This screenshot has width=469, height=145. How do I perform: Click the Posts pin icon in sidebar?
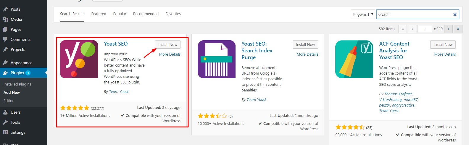[5, 9]
